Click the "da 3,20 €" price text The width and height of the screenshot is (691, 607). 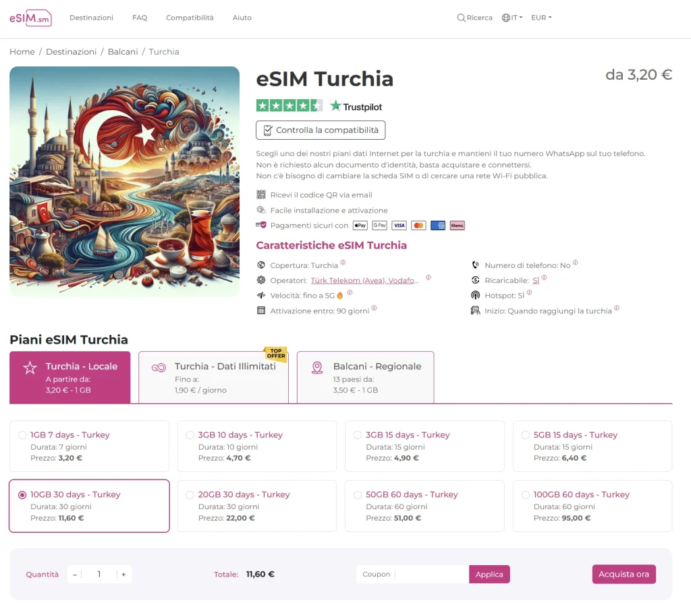point(638,75)
